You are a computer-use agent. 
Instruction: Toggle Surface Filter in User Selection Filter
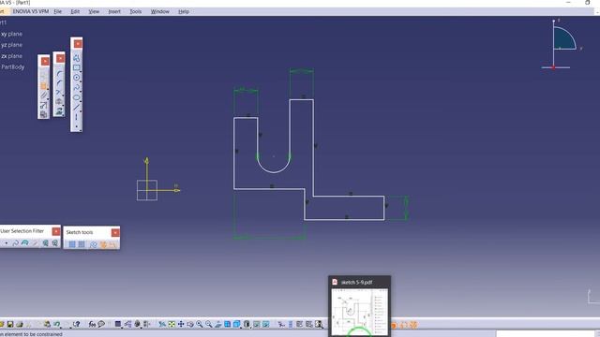25,243
